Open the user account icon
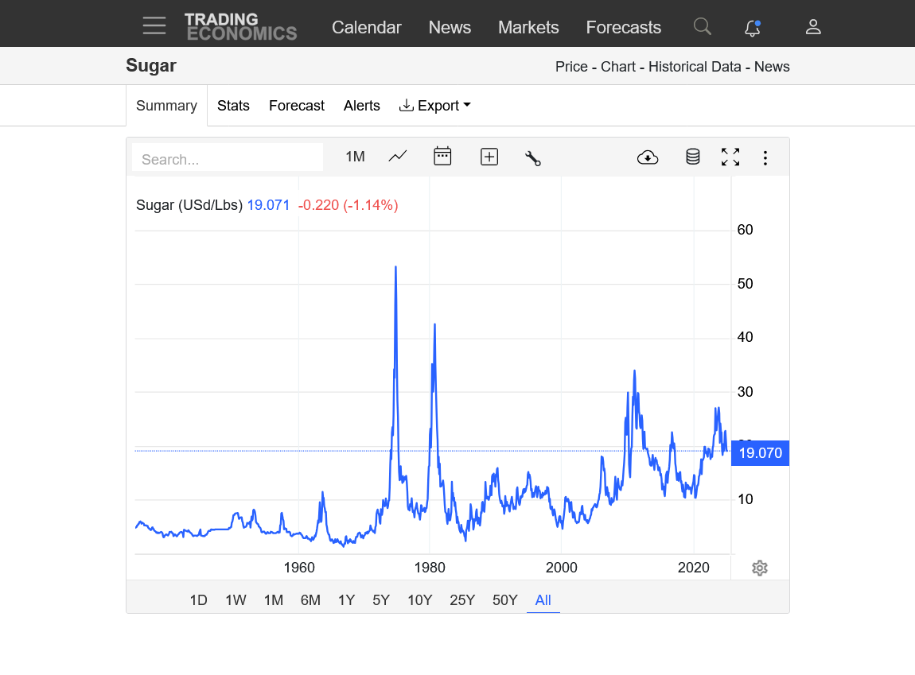The height and width of the screenshot is (675, 915). pos(812,27)
